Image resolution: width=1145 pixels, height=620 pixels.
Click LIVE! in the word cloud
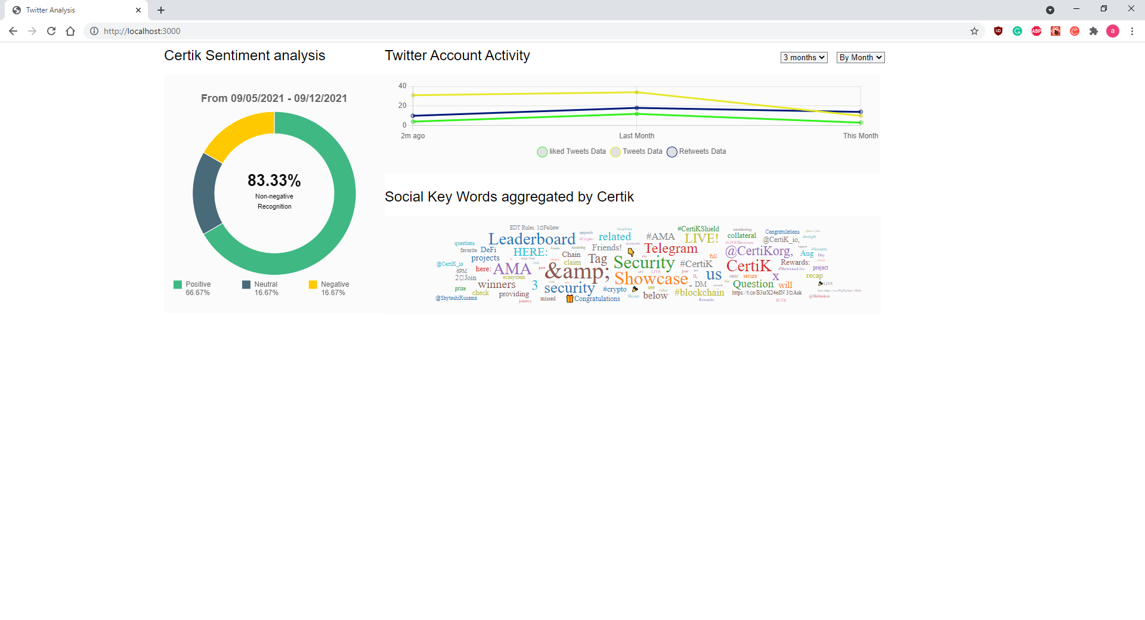pos(701,238)
